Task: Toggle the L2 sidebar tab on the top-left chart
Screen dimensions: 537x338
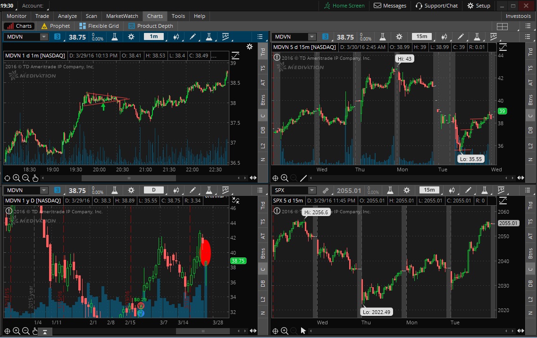Action: click(x=263, y=145)
